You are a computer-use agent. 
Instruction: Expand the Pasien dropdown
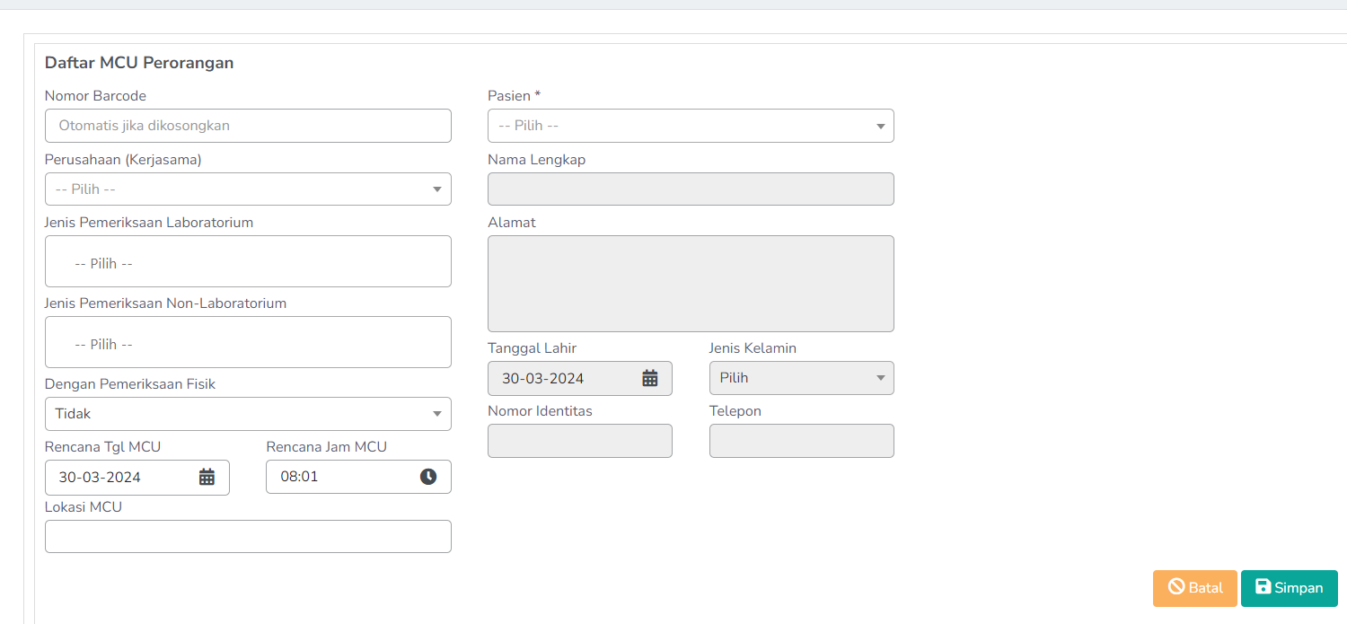691,126
